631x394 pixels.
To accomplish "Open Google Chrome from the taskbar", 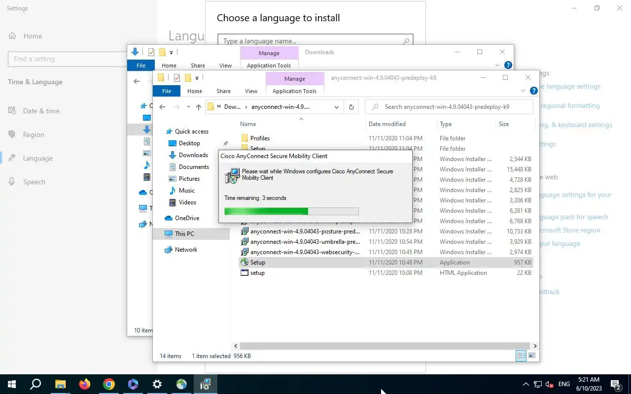I will pos(109,384).
